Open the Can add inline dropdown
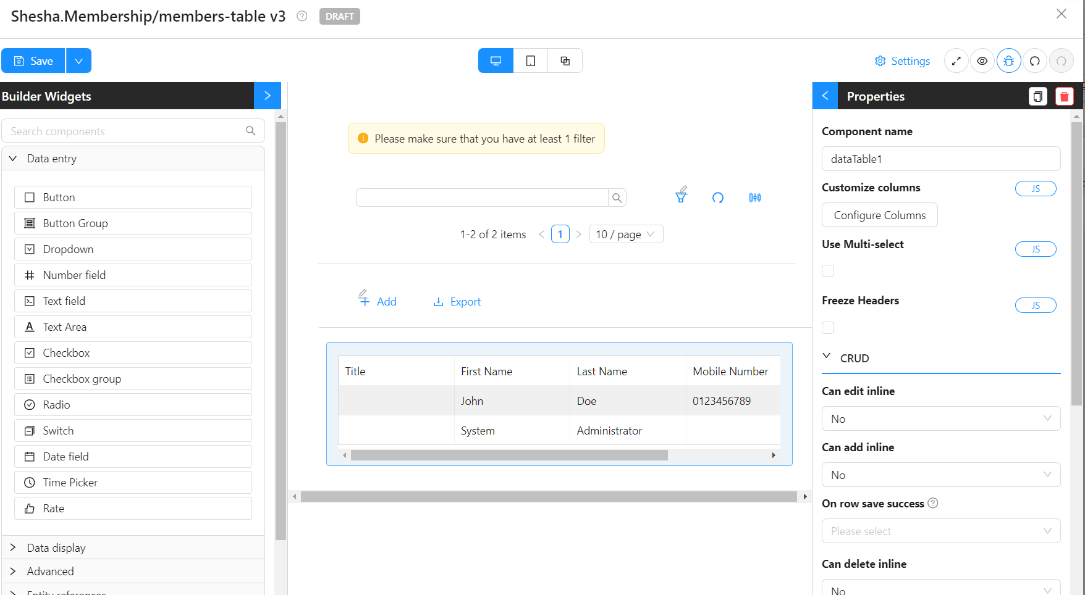Screen dimensions: 1085x595 941,475
